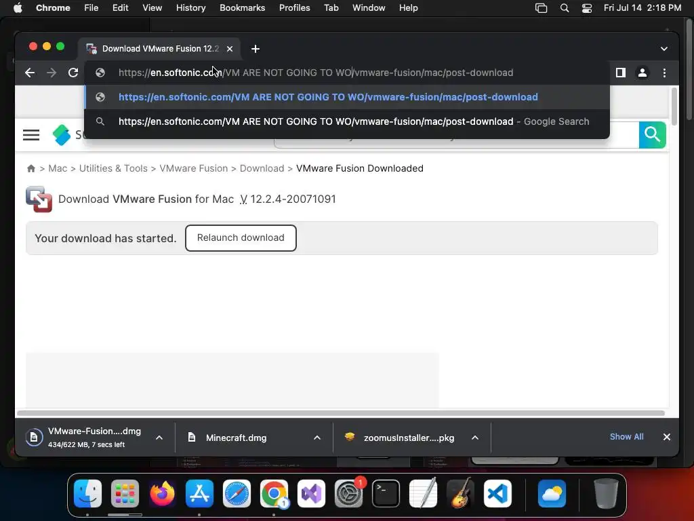Click the VMware Fusion app logo
The width and height of the screenshot is (694, 521).
[x=39, y=199]
